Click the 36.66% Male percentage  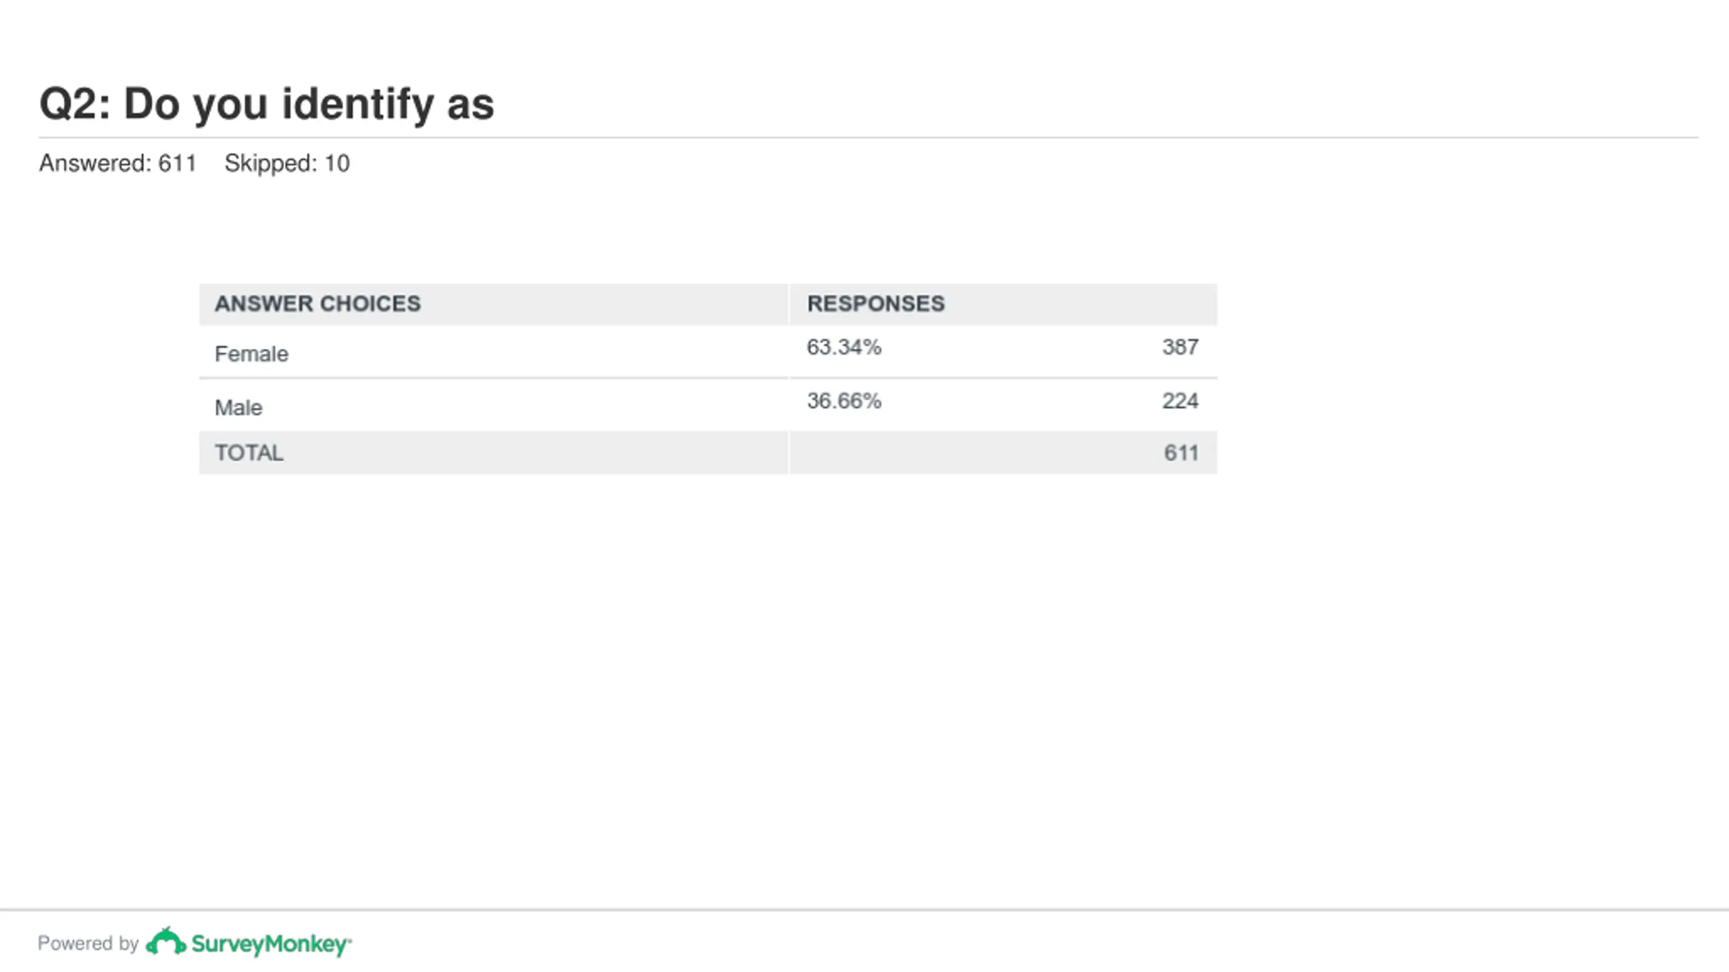pyautogui.click(x=844, y=401)
